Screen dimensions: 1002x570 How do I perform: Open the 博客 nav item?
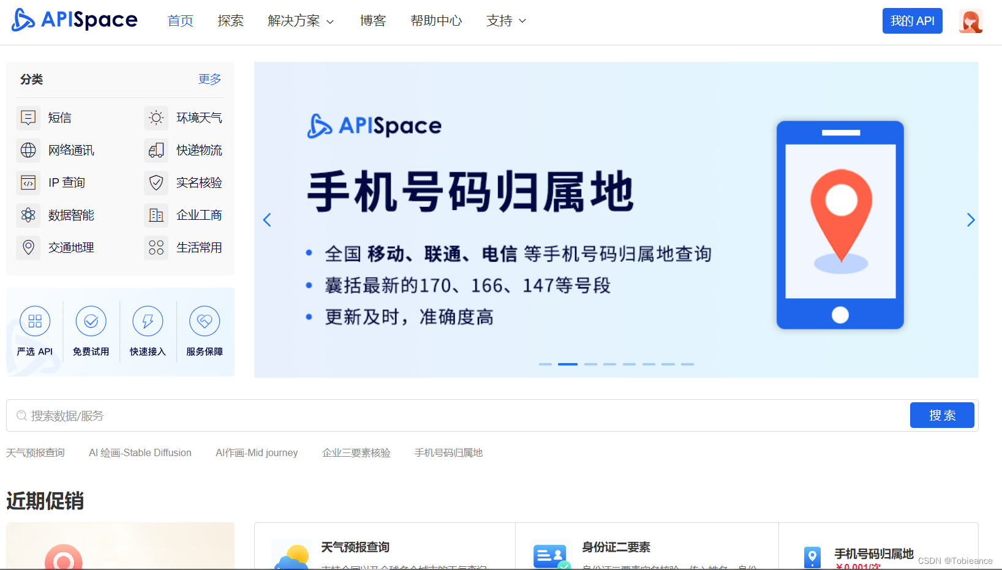coord(373,21)
